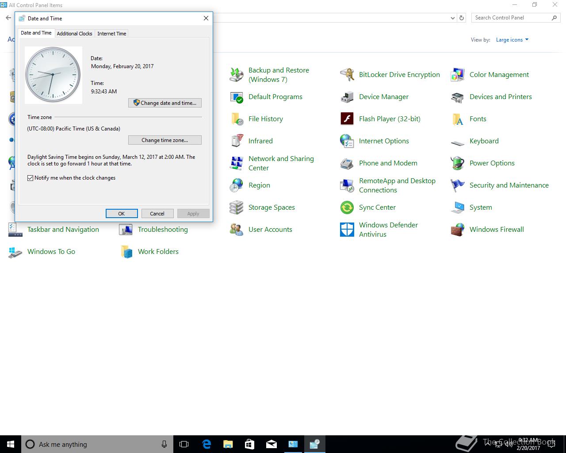Click the Infrared icon

(x=237, y=141)
